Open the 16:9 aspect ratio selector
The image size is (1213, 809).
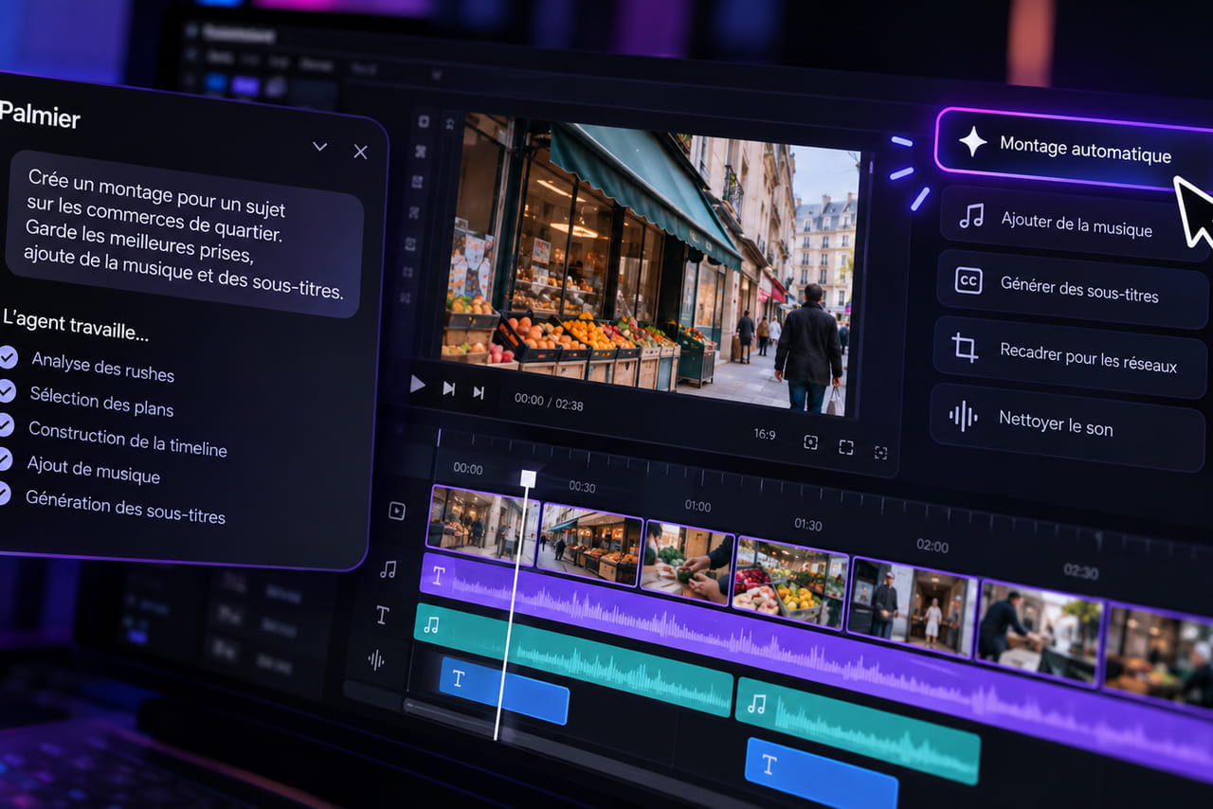[764, 435]
